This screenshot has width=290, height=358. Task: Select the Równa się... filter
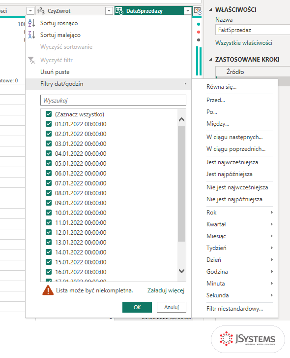tap(222, 87)
